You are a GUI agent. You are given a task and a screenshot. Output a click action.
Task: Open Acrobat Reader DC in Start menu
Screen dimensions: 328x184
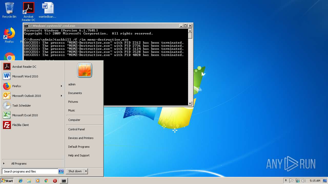33,67
